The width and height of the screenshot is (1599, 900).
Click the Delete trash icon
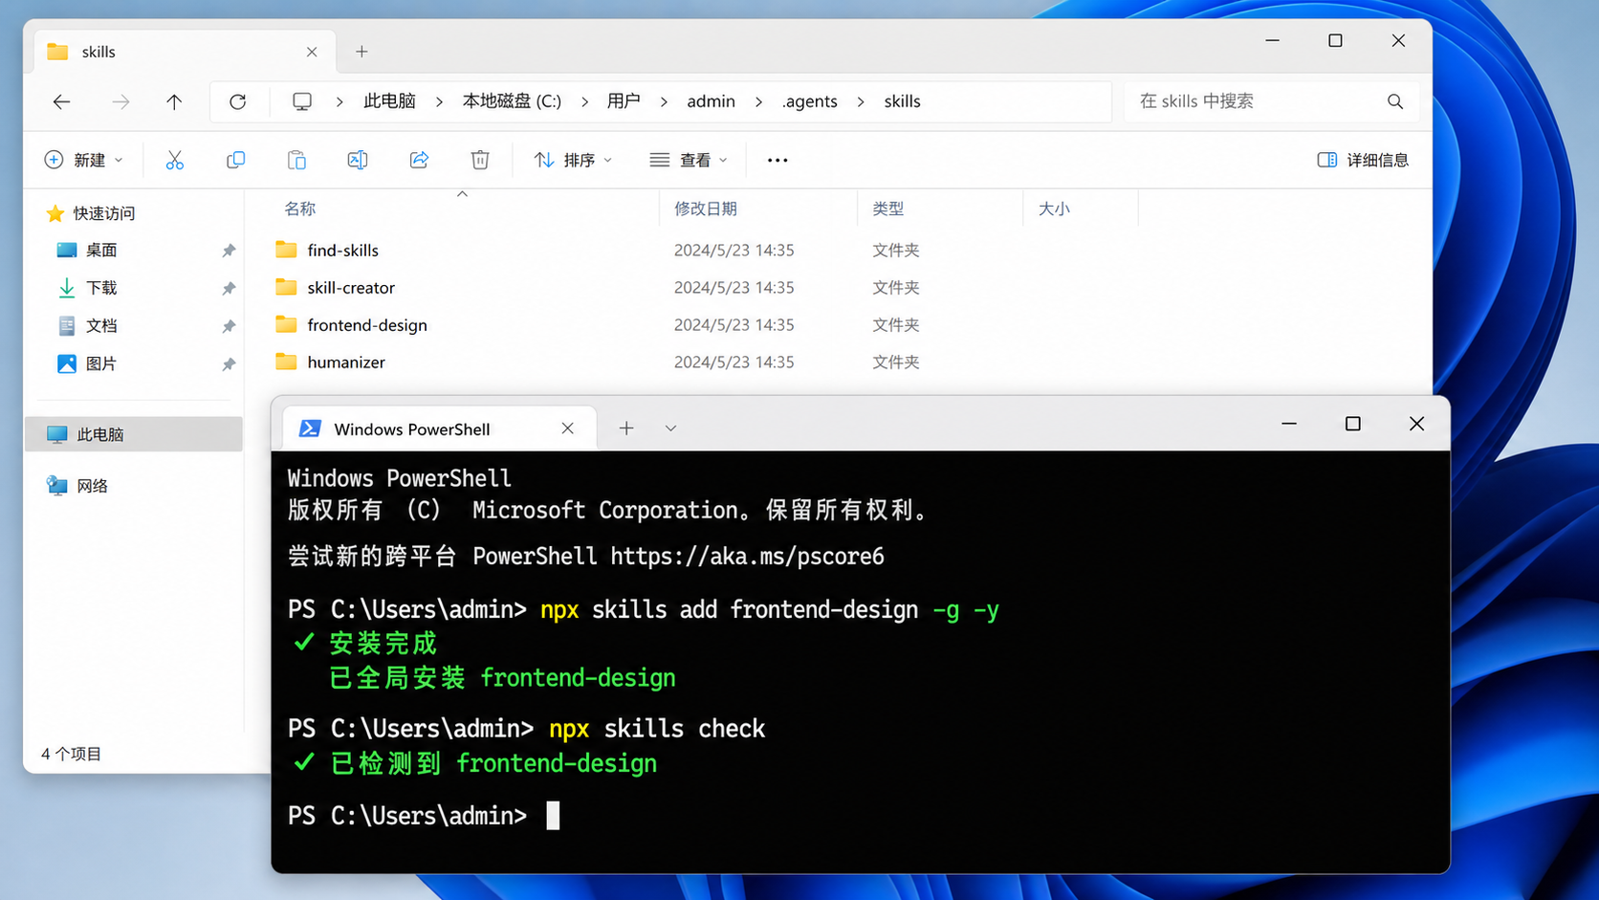[480, 160]
